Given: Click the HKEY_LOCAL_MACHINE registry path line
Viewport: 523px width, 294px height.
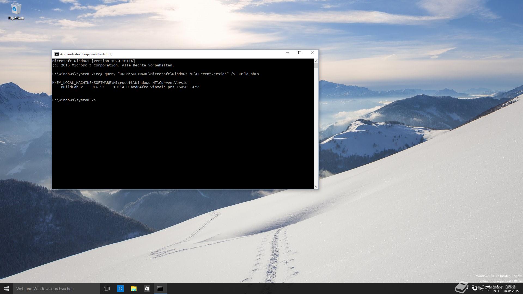Looking at the screenshot, I should [x=121, y=83].
